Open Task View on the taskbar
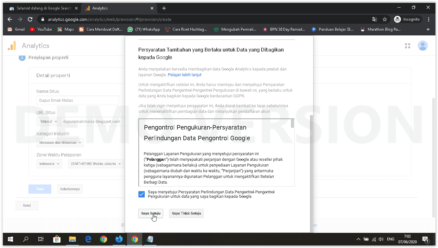The height and width of the screenshot is (248, 438). coord(41,239)
